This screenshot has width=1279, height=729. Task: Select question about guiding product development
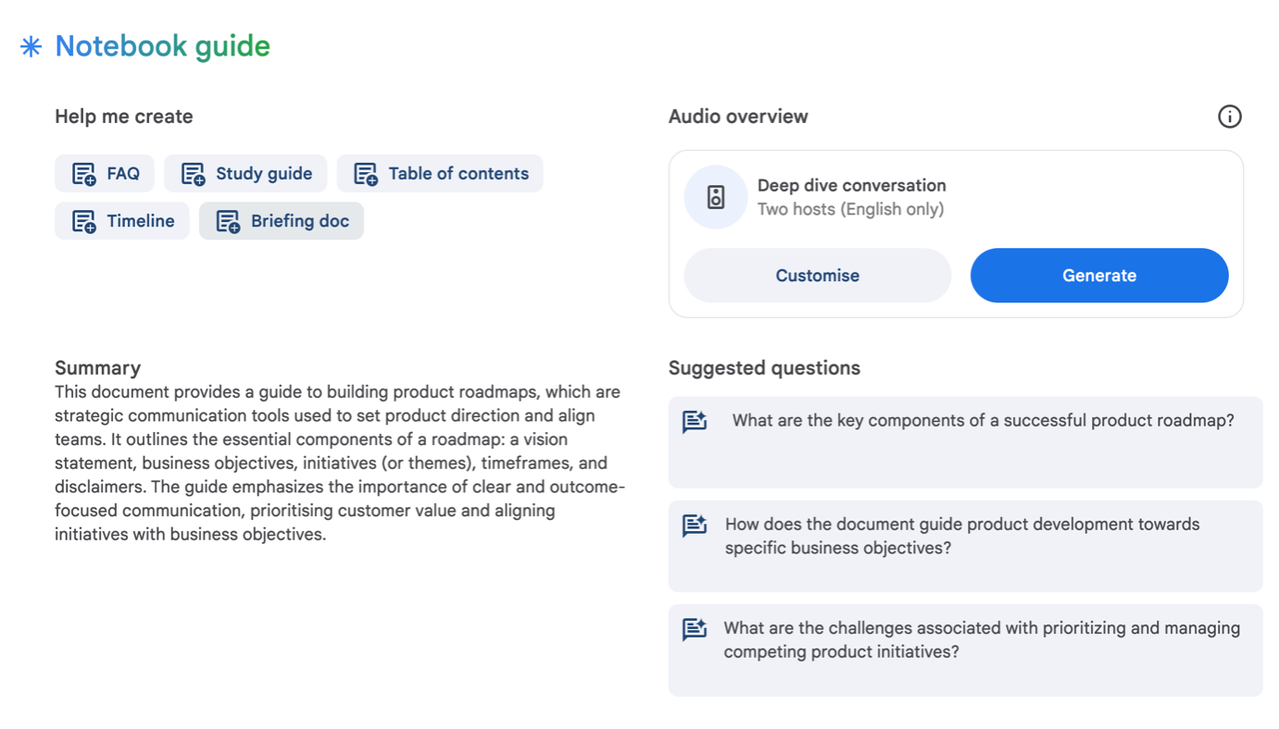962,537
